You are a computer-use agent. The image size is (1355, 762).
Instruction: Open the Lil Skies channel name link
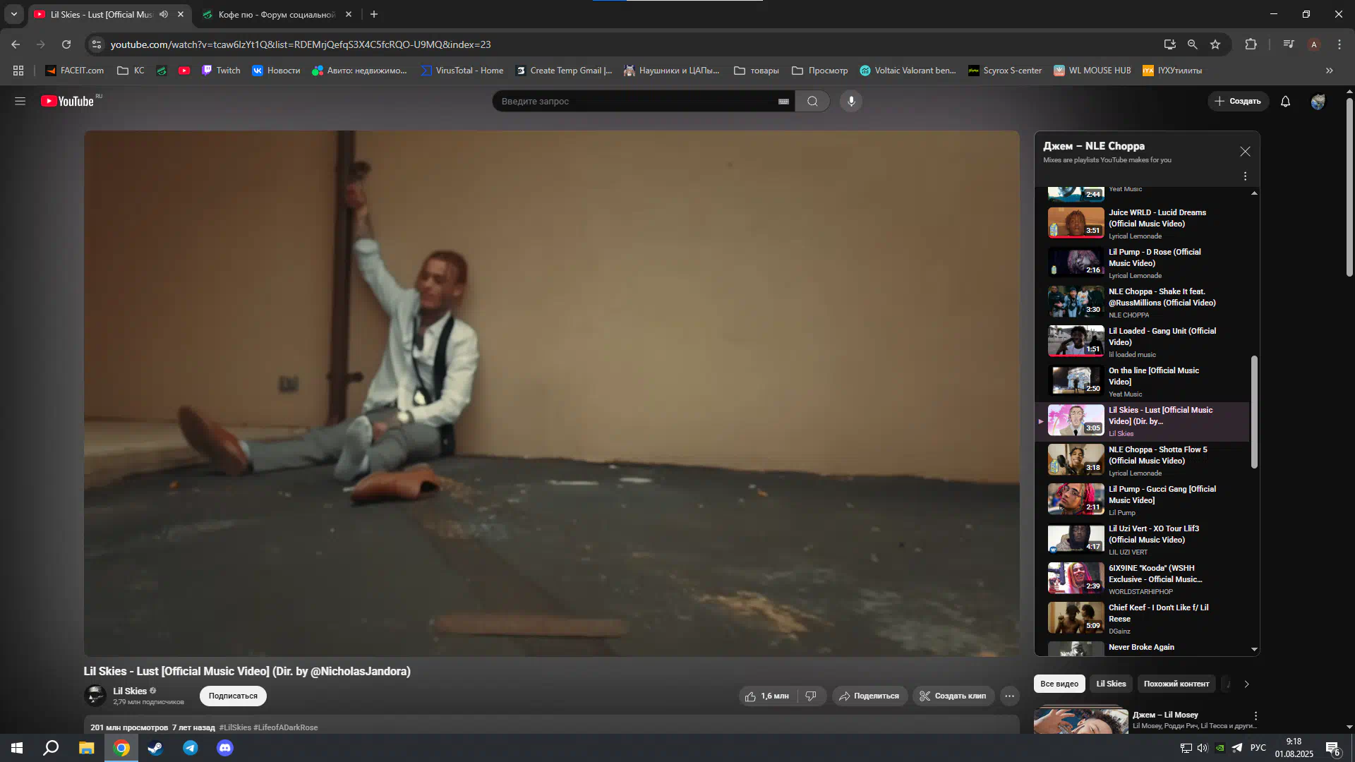(x=130, y=691)
